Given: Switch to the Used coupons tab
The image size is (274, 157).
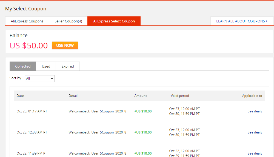Looking at the screenshot, I should [x=46, y=66].
